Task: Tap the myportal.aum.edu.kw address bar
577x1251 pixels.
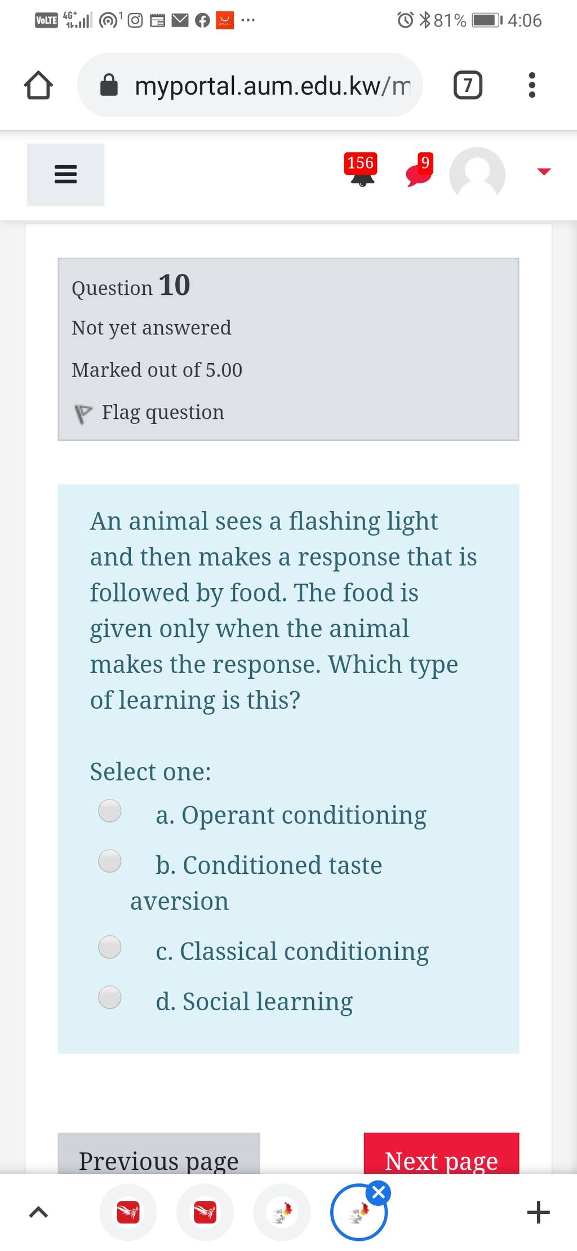Action: point(250,85)
